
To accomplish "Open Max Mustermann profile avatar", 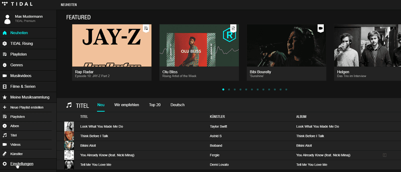I will [x=8, y=19].
